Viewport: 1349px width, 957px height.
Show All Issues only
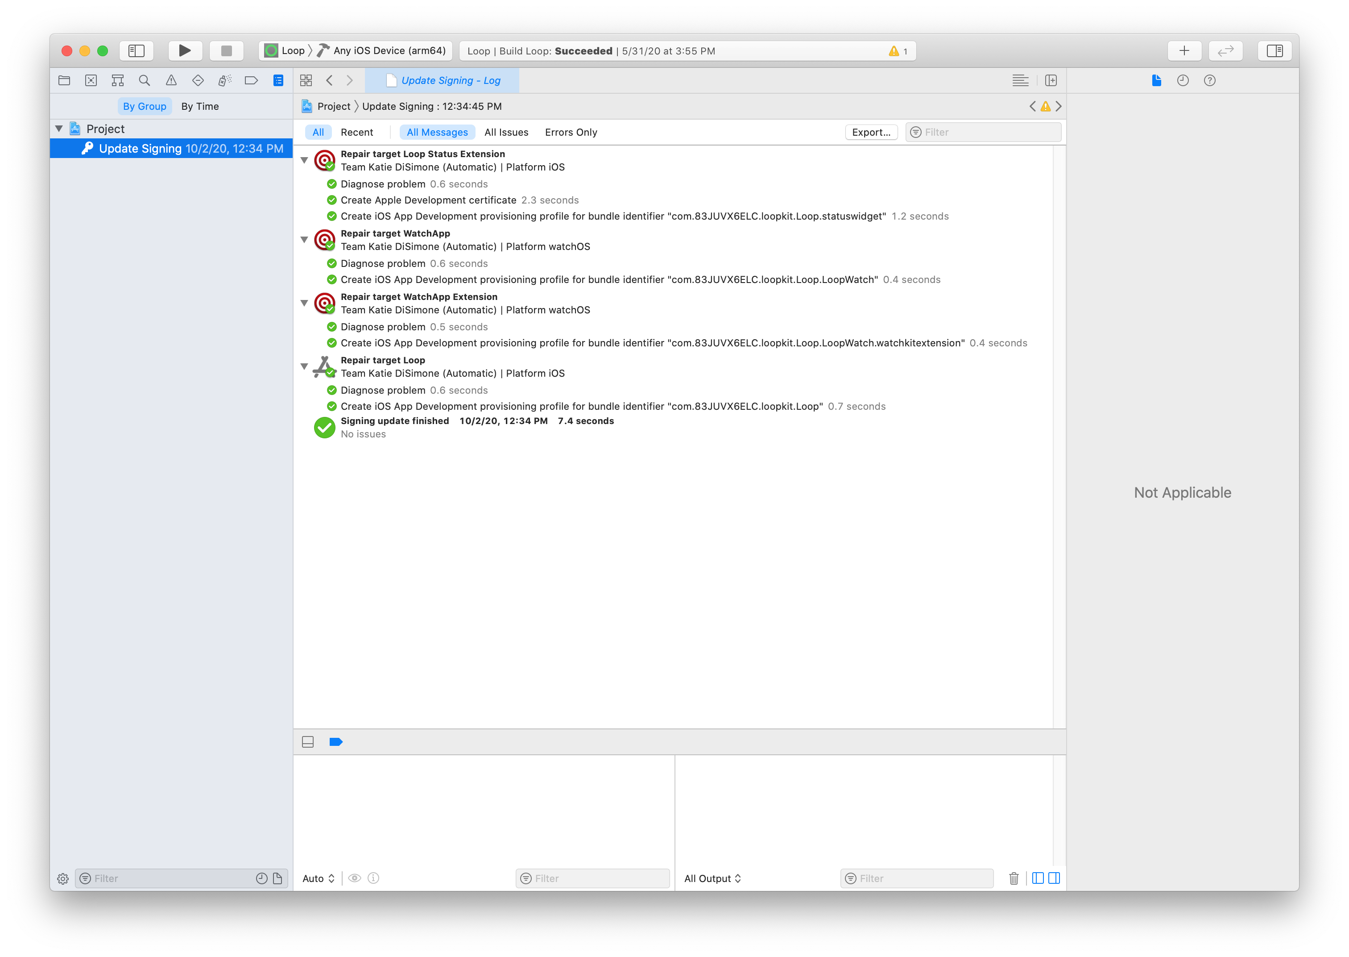pyautogui.click(x=506, y=132)
